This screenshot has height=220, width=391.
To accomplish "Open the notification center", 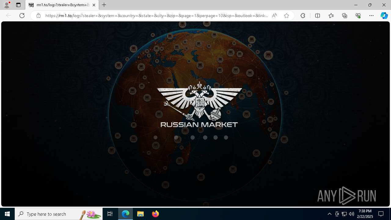I will [x=381, y=214].
